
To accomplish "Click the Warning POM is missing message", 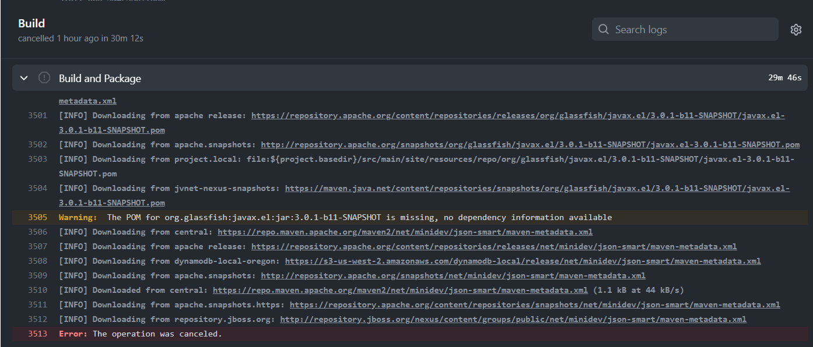I will point(335,217).
